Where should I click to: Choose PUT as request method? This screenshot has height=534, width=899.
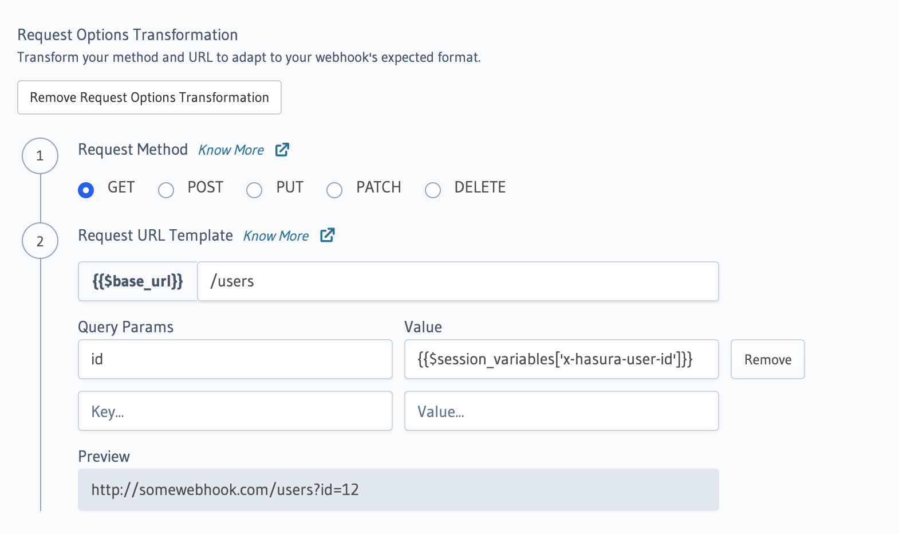tap(254, 190)
